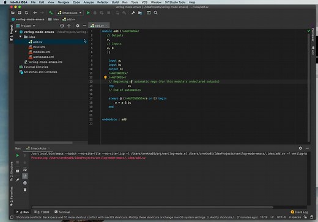Open the VCS menu
Viewport: 318px width, 222px height.
pos(144,2)
